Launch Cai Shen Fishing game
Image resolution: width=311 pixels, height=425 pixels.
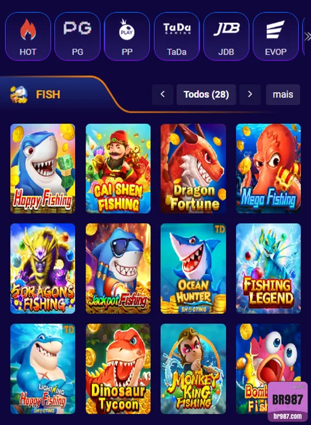point(118,168)
